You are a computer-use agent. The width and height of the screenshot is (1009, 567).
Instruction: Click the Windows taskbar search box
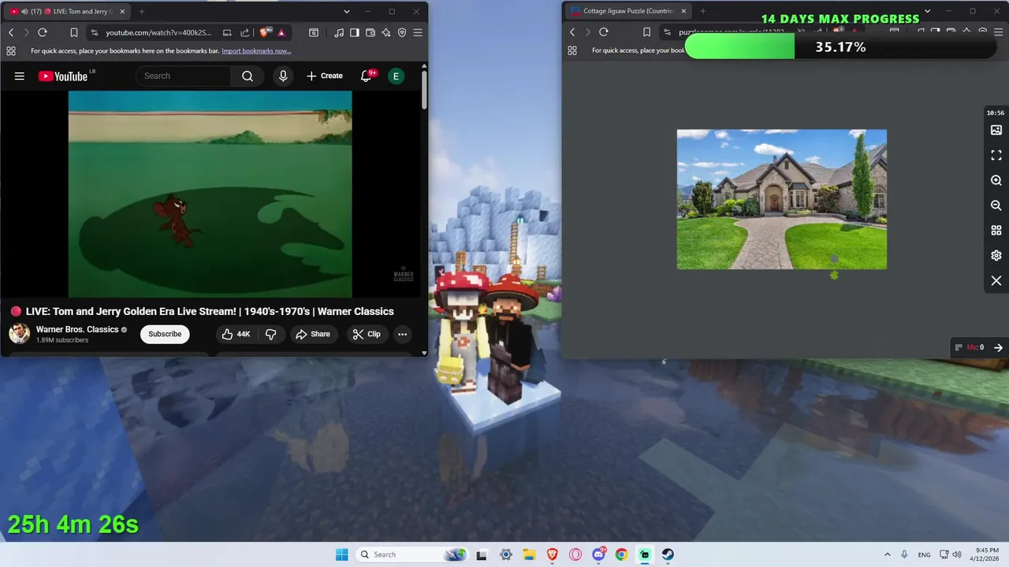(x=413, y=554)
